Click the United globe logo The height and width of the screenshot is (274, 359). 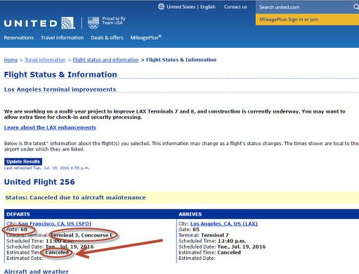coord(68,23)
